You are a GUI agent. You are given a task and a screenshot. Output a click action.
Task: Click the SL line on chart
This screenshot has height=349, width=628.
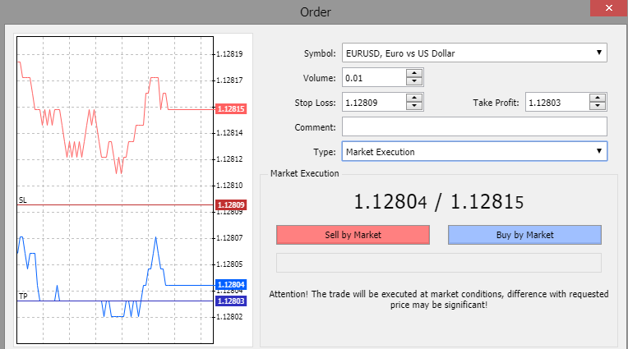tap(115, 204)
